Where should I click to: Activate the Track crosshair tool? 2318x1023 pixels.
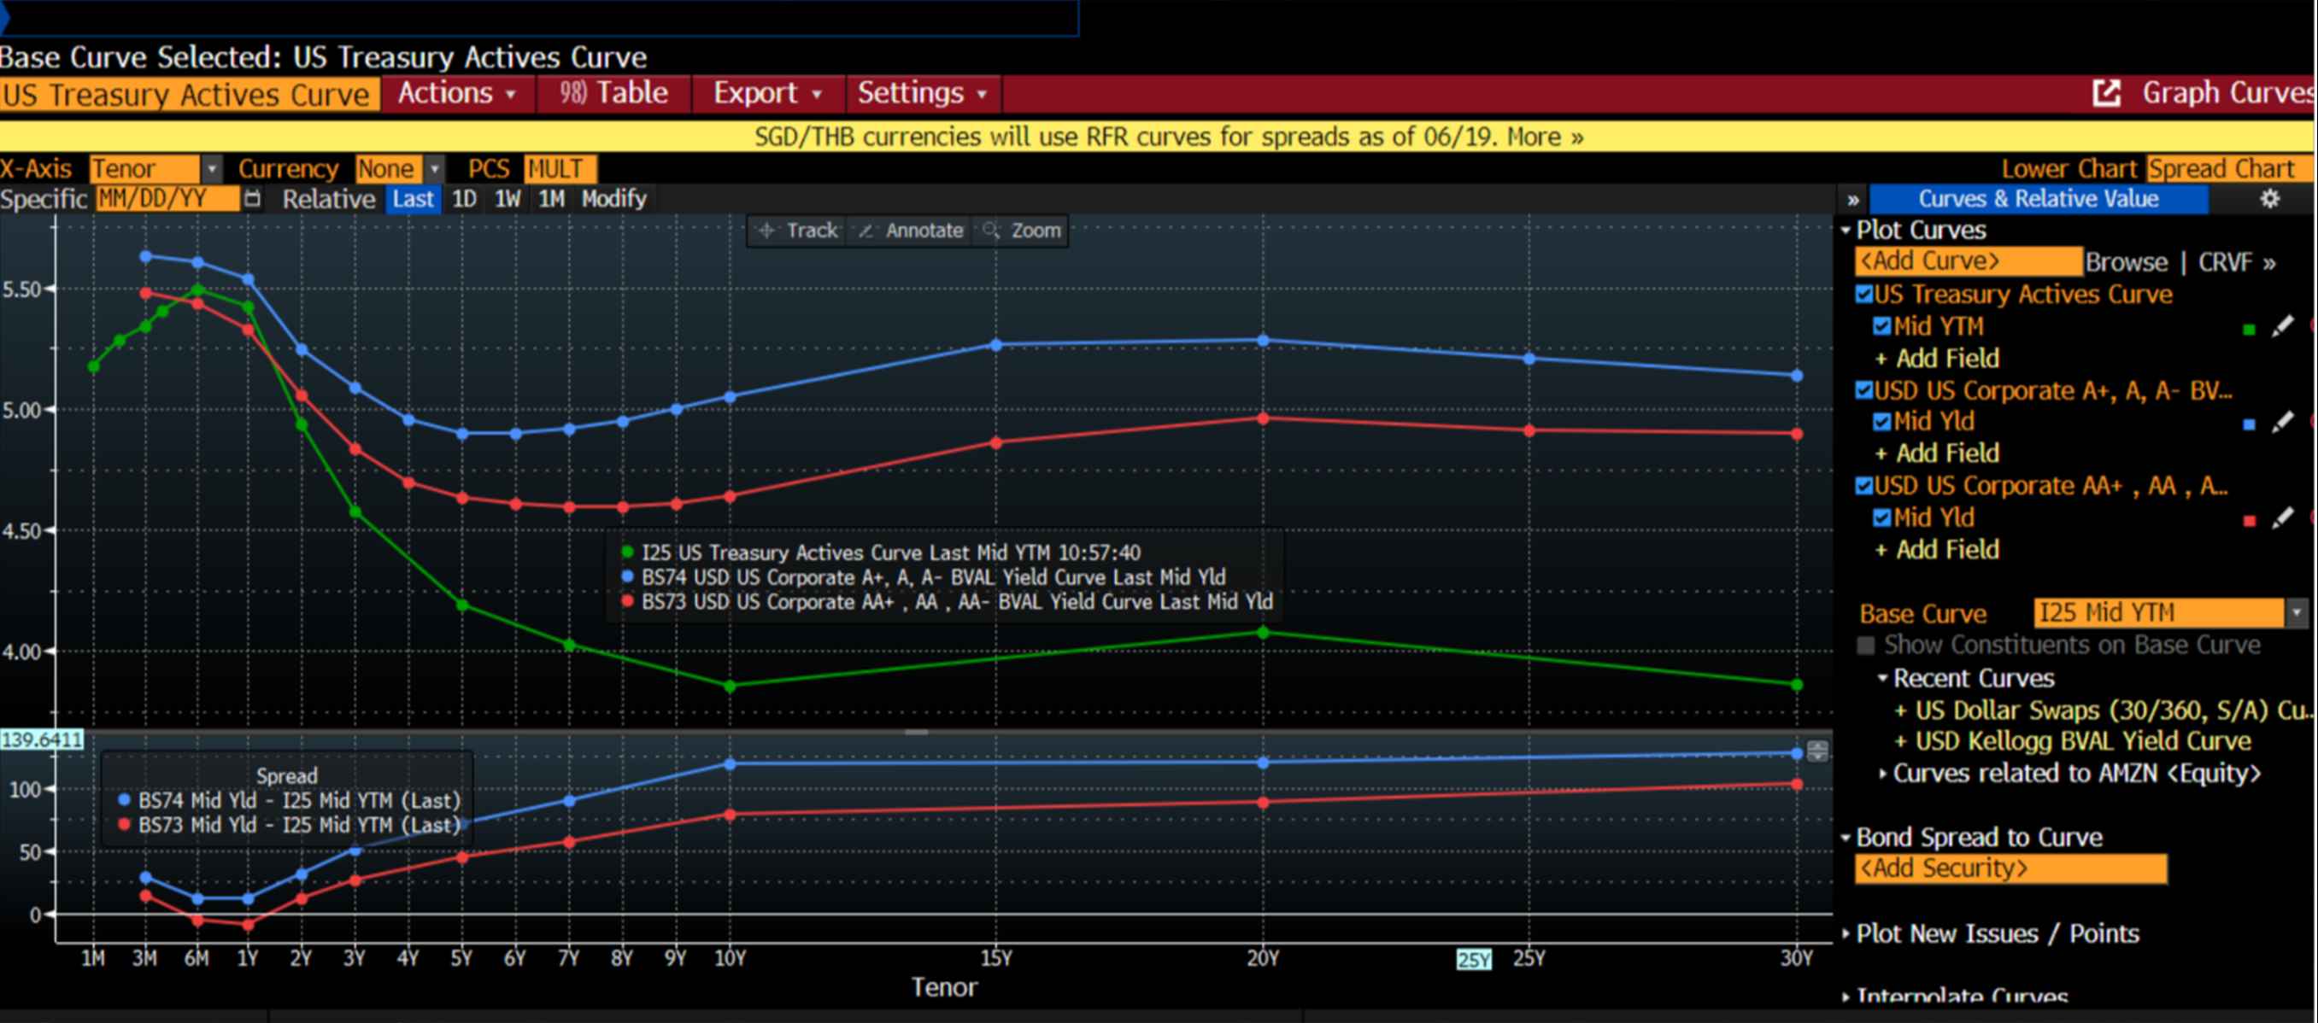[797, 231]
